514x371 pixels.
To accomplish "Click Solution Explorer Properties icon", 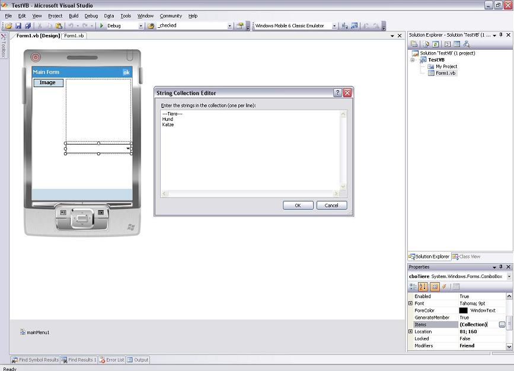I will coord(414,44).
